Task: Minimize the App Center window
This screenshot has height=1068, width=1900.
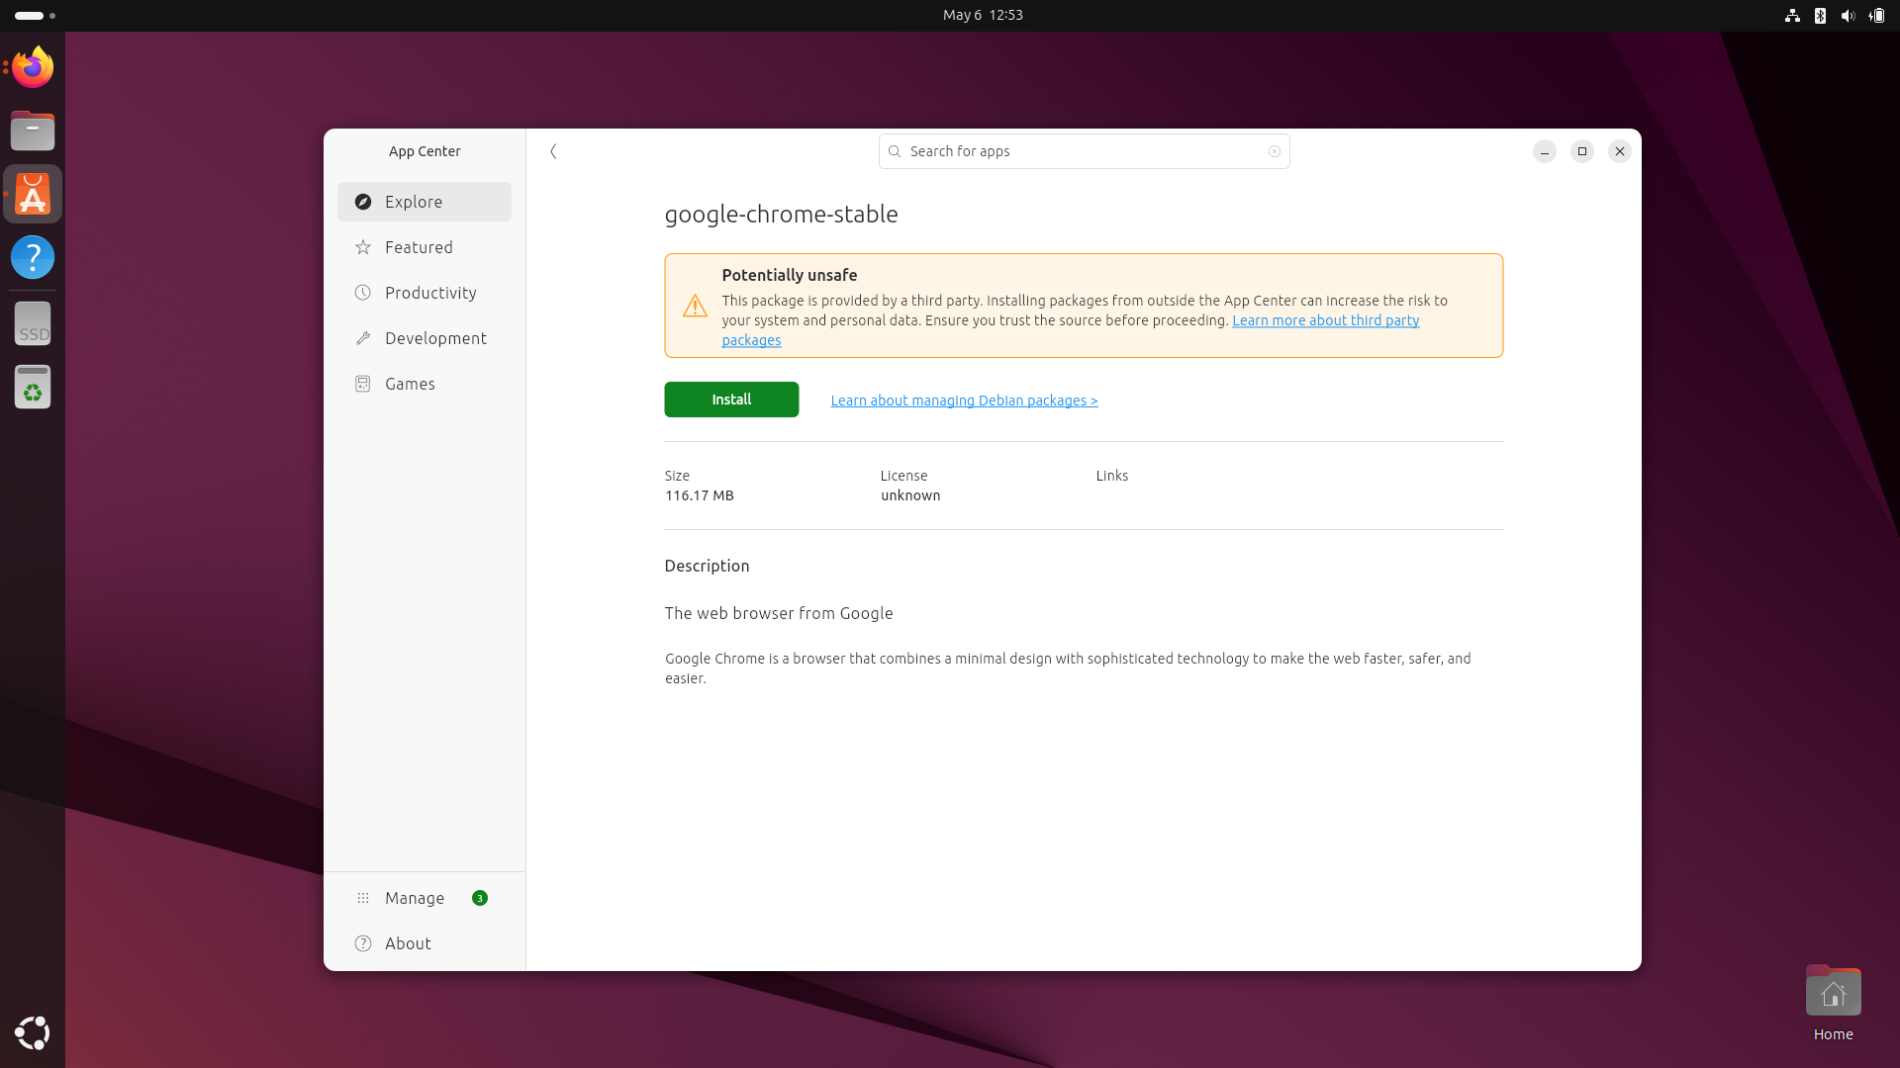Action: 1544,151
